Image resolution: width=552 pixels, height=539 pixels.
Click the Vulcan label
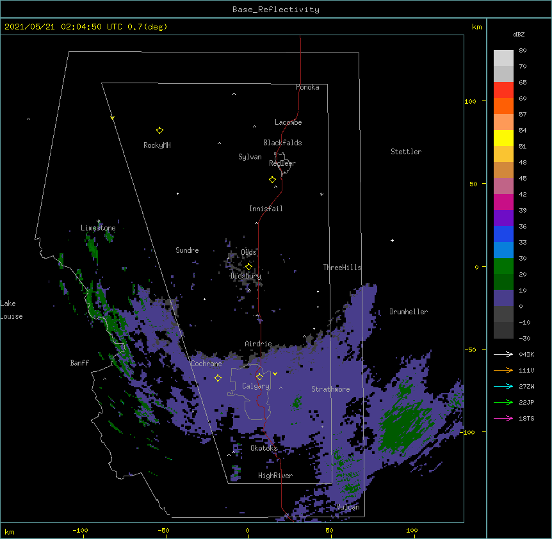[x=348, y=507]
